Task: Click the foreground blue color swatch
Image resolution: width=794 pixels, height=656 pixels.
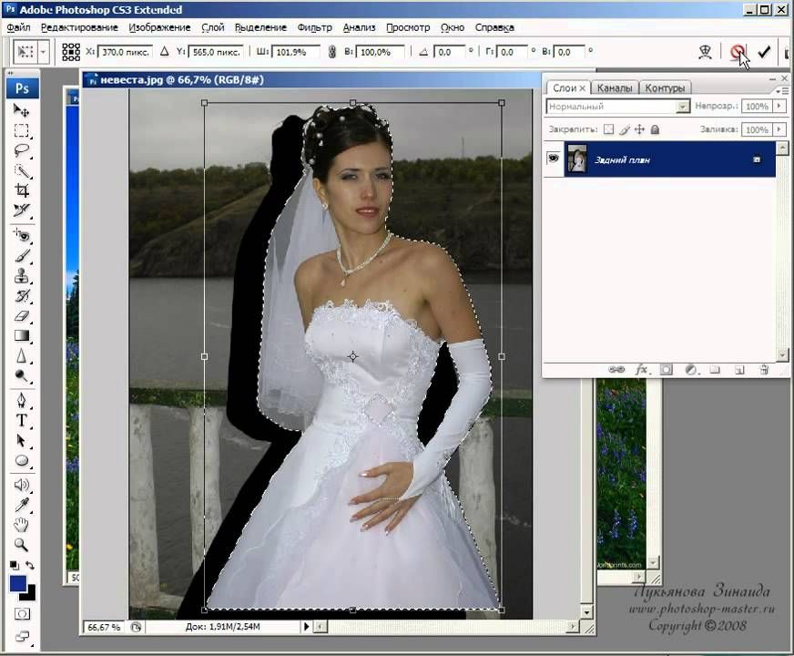Action: (17, 583)
